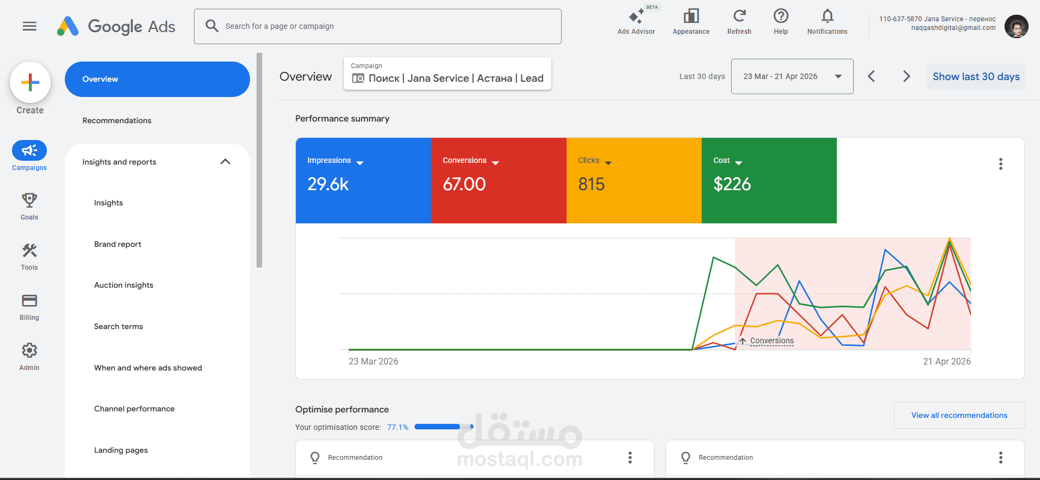Open Ads Advisor beta
The height and width of the screenshot is (480, 1040).
636,22
